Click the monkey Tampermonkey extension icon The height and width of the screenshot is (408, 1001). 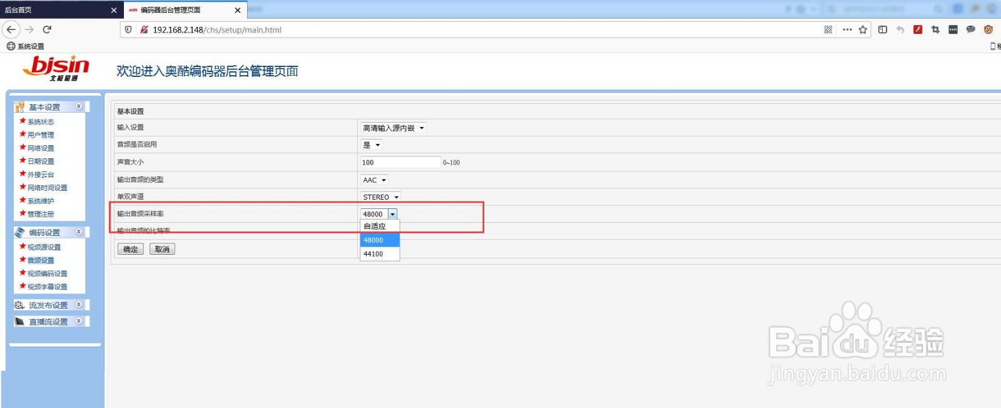[x=988, y=29]
